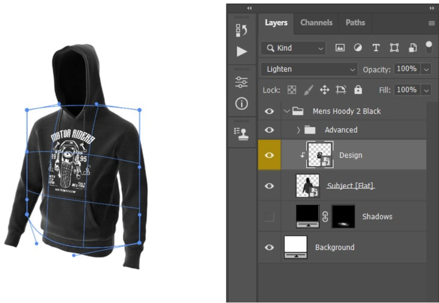Image resolution: width=439 pixels, height=303 pixels.
Task: Click the Fill label
Action: pyautogui.click(x=385, y=90)
